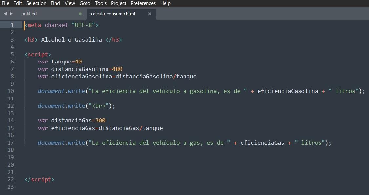
Task: Click the meta tag name on line 1
Action: (x=34, y=25)
